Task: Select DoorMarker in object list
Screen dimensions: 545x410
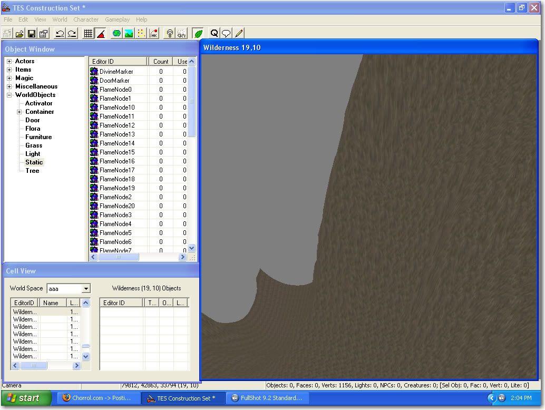Action: tap(114, 81)
